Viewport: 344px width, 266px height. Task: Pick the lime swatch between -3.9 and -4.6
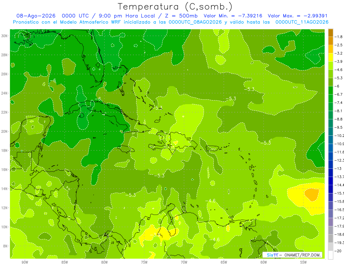tap(331, 66)
